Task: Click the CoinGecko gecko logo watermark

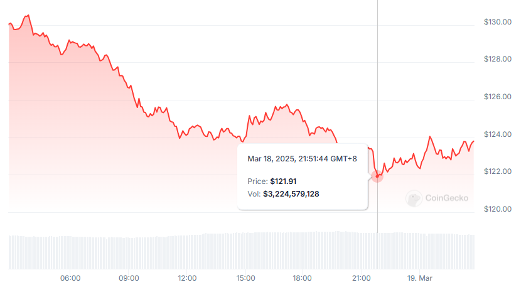Action: pos(414,198)
